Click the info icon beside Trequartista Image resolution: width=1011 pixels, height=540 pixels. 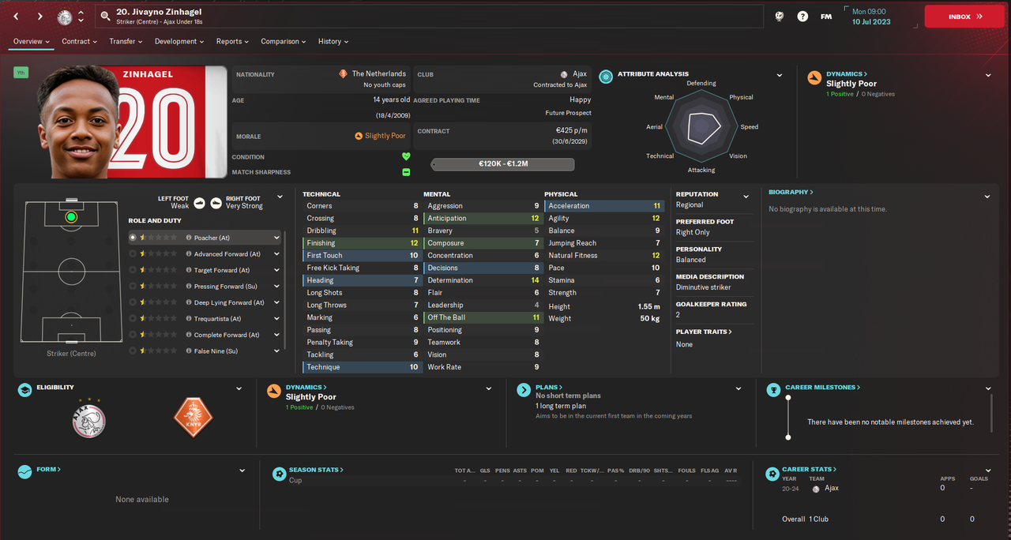click(189, 318)
